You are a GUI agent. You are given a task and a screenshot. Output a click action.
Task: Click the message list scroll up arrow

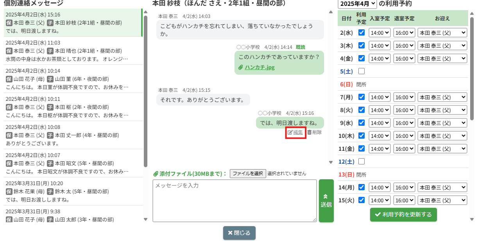click(x=146, y=12)
